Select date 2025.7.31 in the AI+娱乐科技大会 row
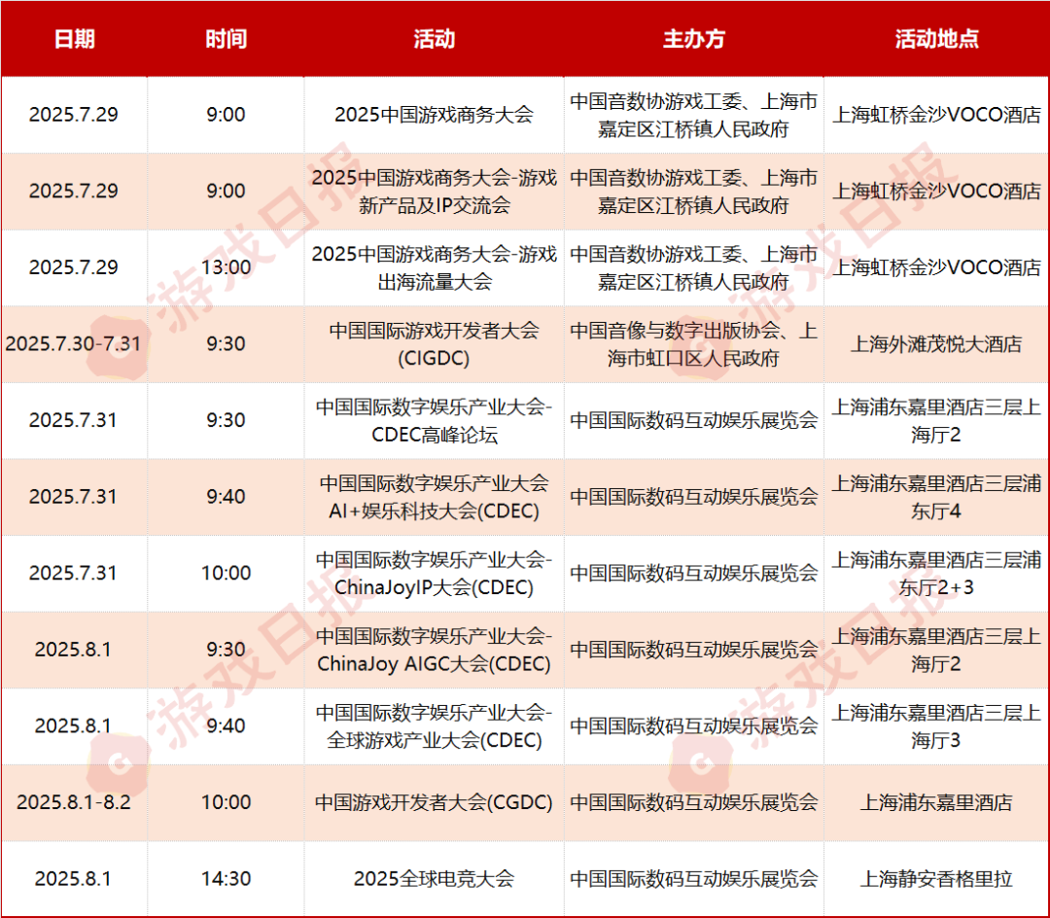1050x918 pixels. pos(74,496)
